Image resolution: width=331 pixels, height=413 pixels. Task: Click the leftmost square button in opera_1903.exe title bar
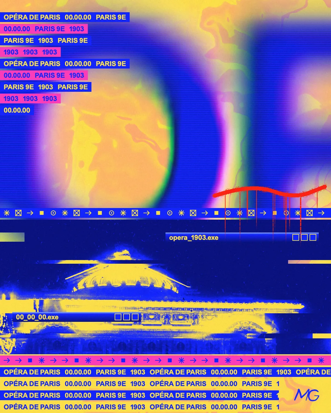[x=296, y=237]
